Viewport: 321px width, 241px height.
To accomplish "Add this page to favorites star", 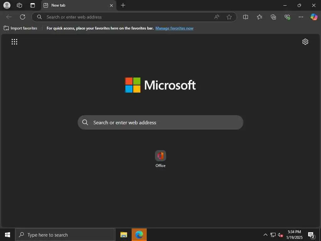I will 229,17.
